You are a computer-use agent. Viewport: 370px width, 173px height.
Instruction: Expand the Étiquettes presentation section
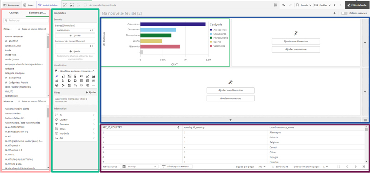coord(75,124)
